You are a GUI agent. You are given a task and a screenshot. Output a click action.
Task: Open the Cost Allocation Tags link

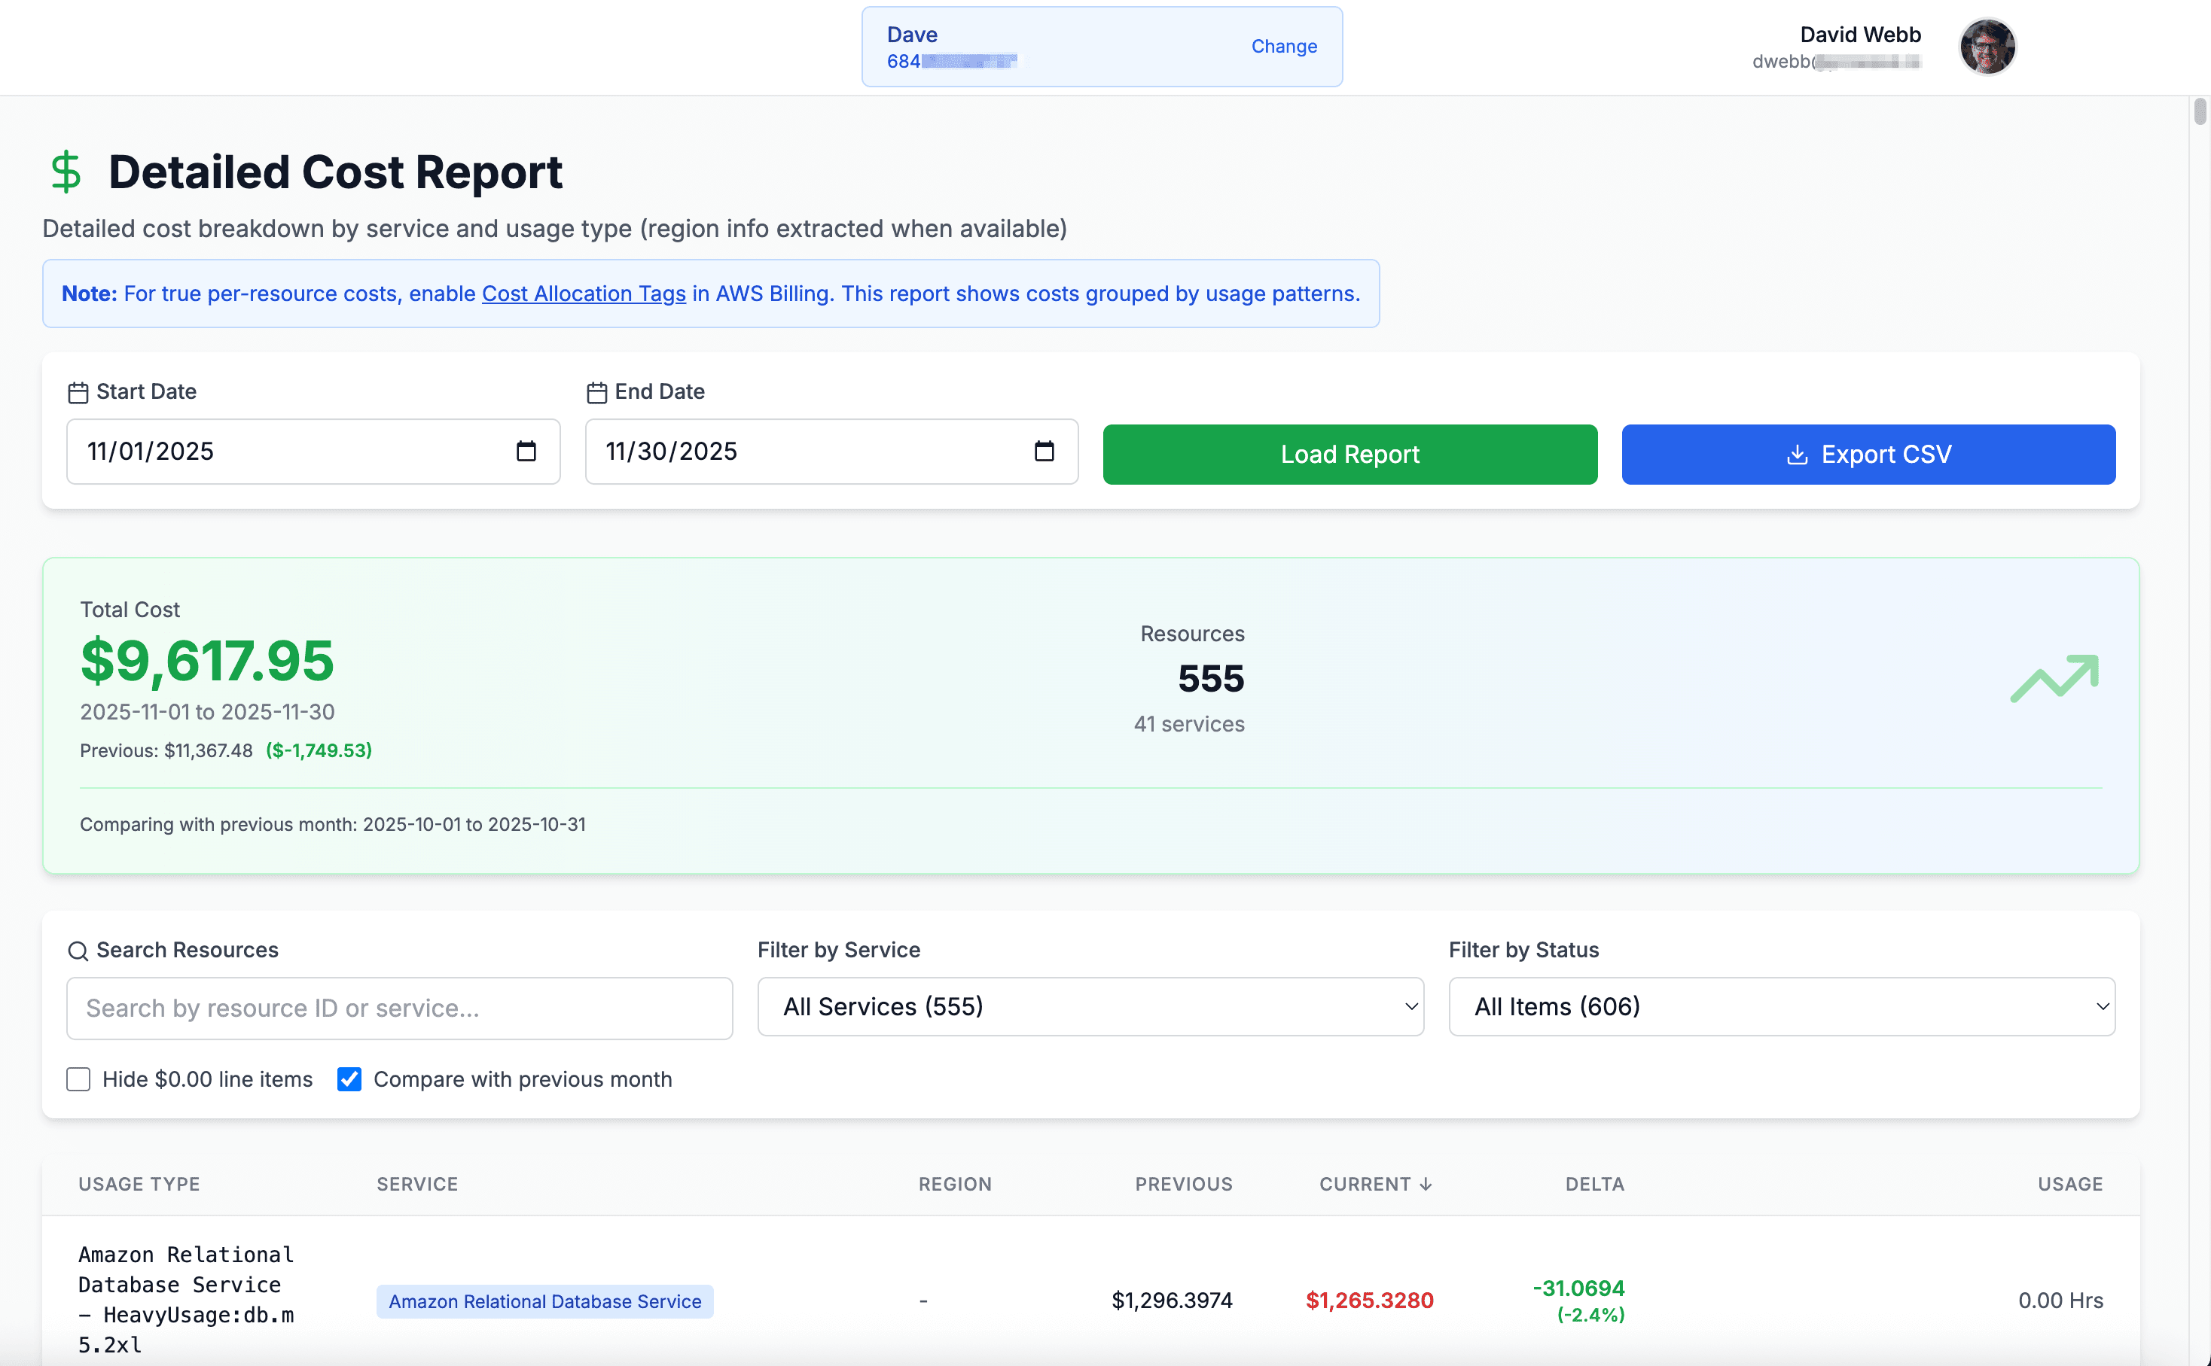pos(584,294)
